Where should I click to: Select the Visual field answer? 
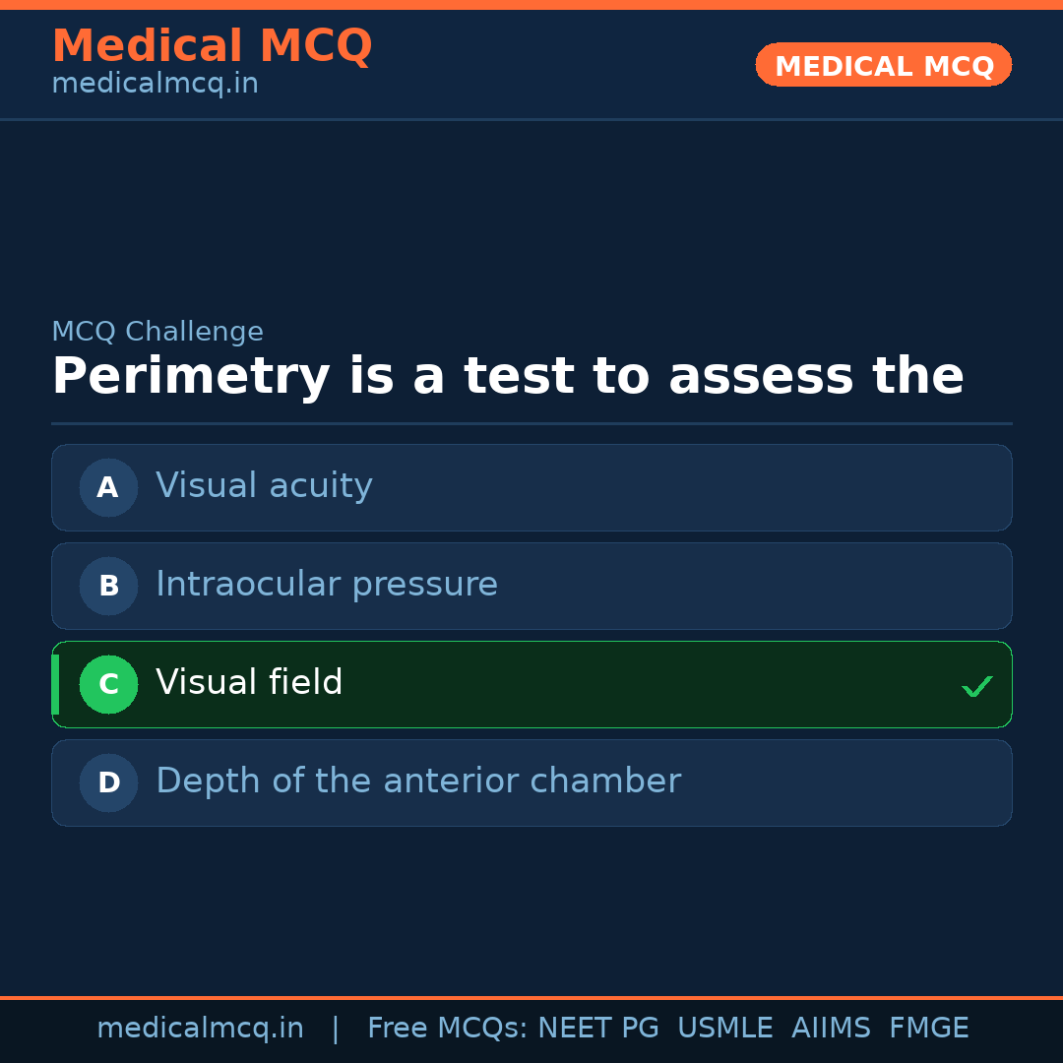249,683
